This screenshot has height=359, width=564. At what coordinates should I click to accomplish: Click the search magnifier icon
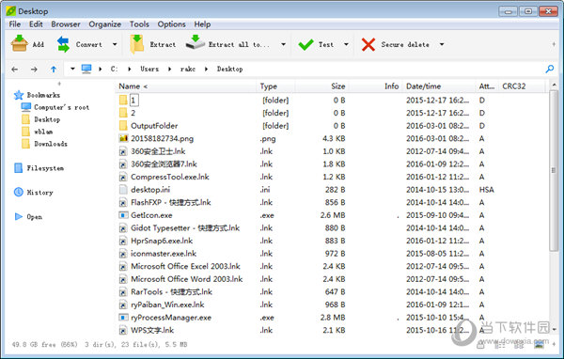click(x=550, y=69)
